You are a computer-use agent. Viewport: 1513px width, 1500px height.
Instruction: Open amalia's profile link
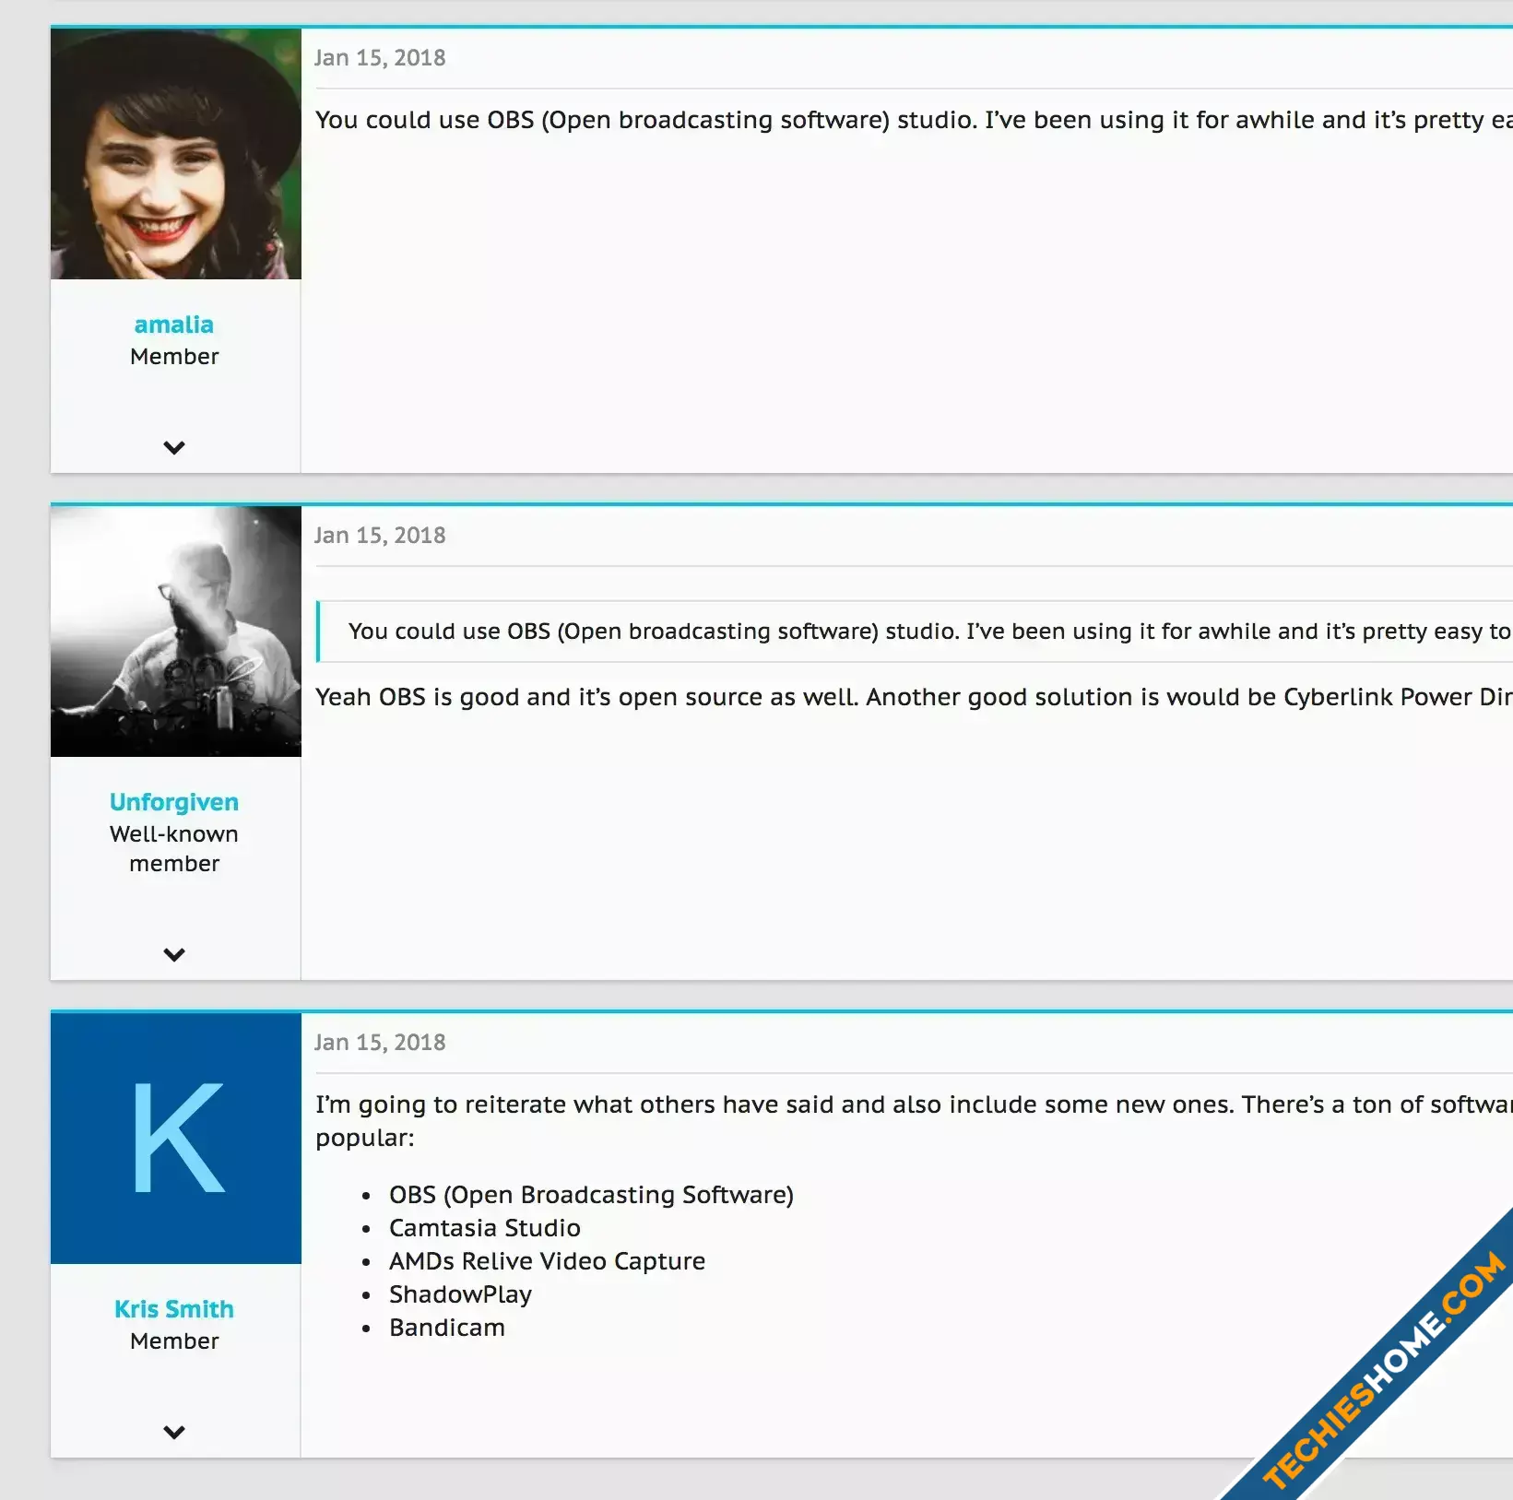174,325
